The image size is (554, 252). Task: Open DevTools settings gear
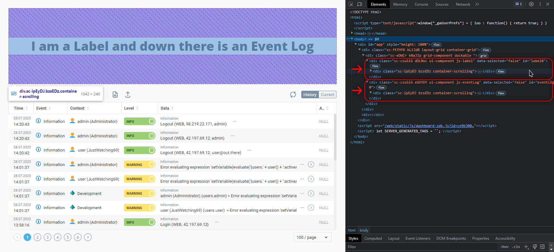[531, 4]
